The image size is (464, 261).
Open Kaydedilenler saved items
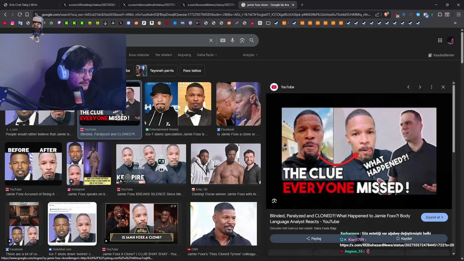pos(441,55)
